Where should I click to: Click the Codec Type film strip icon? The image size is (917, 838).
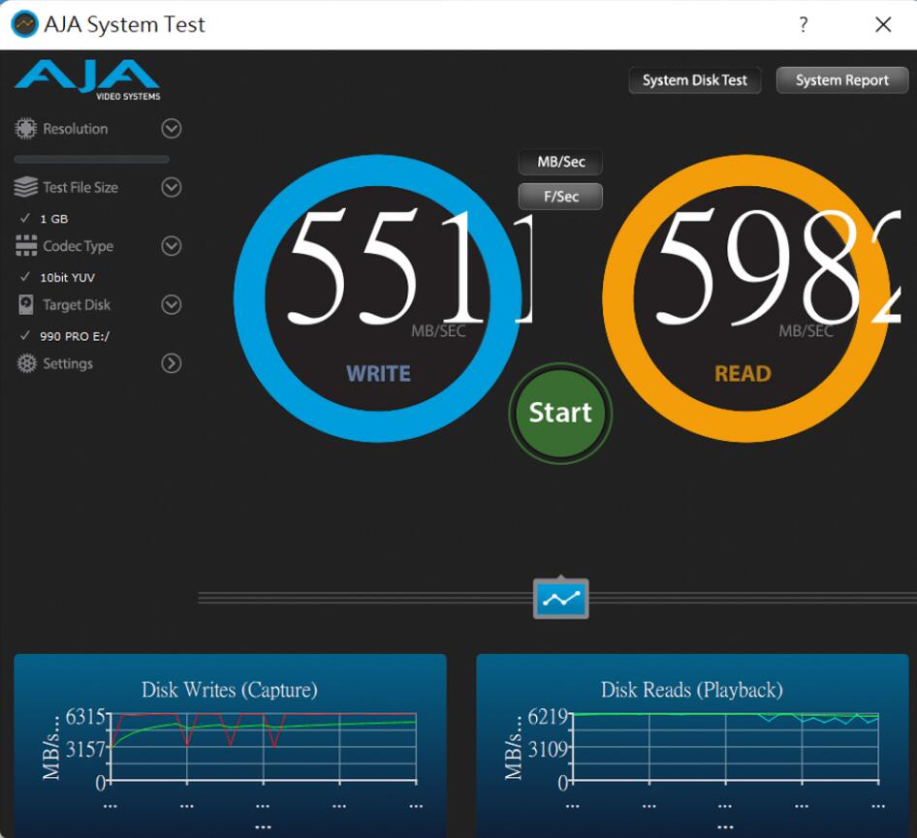point(26,246)
